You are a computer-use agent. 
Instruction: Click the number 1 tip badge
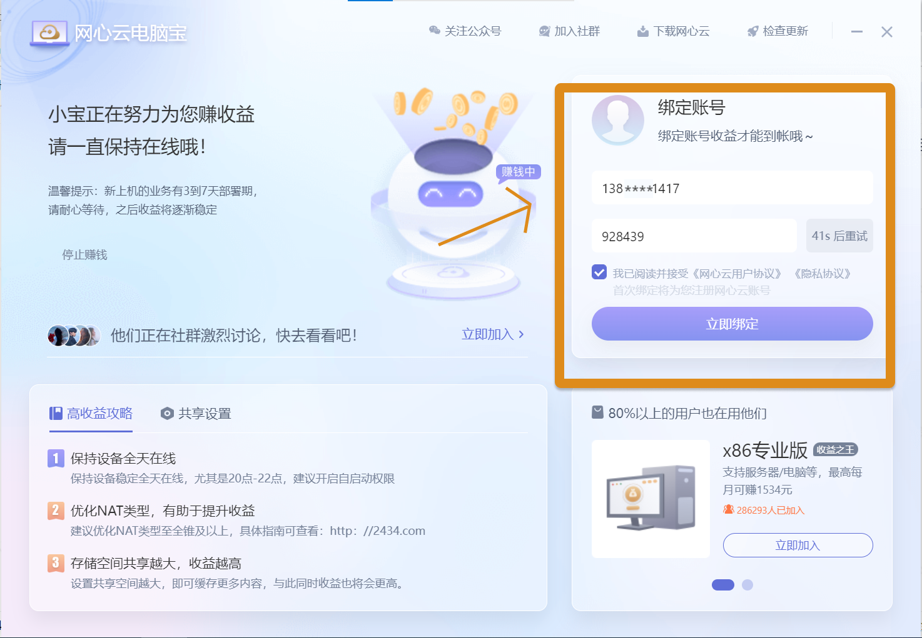pyautogui.click(x=56, y=458)
